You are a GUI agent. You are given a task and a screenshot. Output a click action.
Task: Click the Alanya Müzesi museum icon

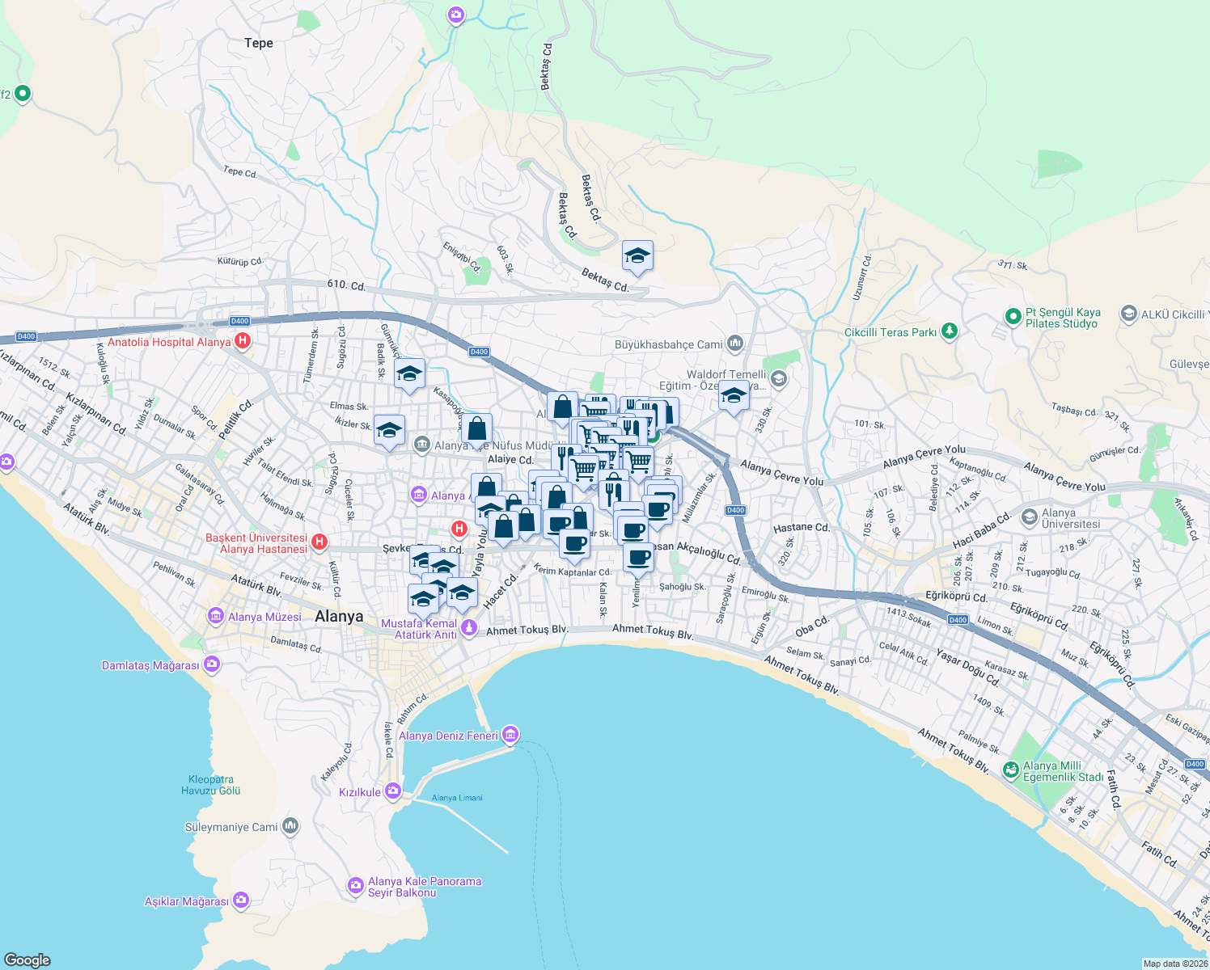[x=215, y=617]
